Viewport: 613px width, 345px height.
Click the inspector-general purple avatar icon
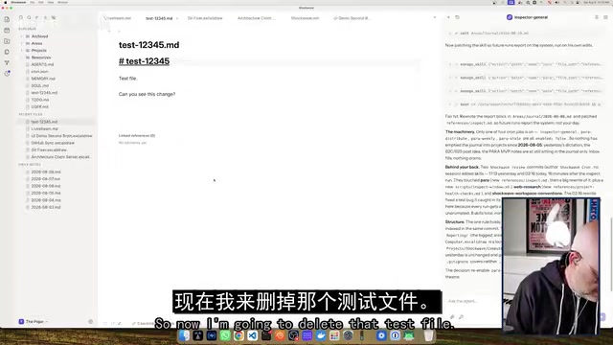[x=510, y=17]
